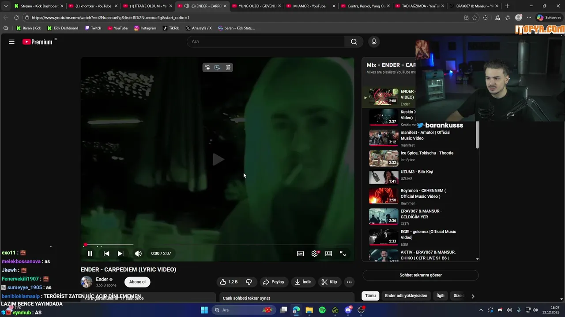Pause the video with the pause button
This screenshot has height=317, width=565.
click(x=90, y=254)
